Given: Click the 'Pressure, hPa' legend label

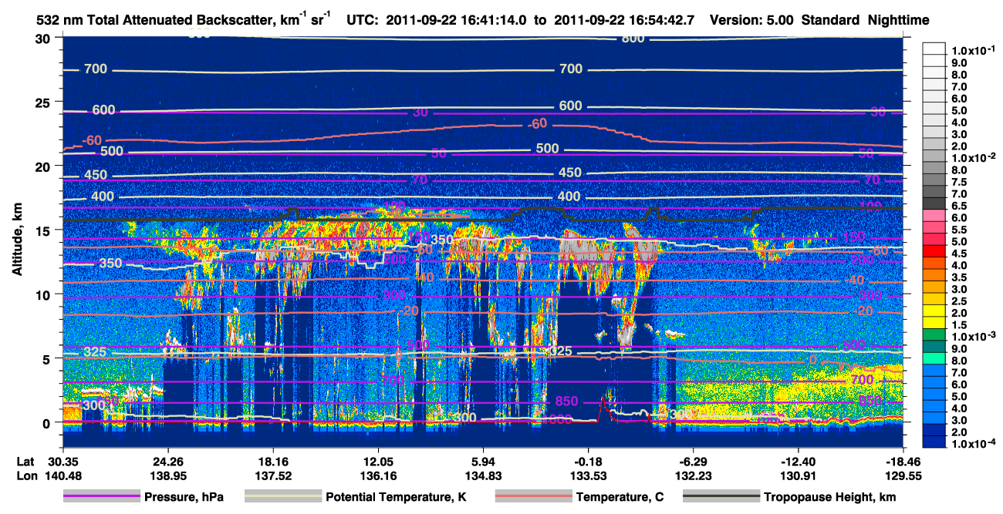Looking at the screenshot, I should 184,497.
